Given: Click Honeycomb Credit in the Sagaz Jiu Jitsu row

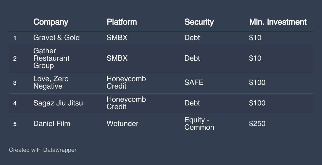Looking at the screenshot, I should tap(126, 103).
